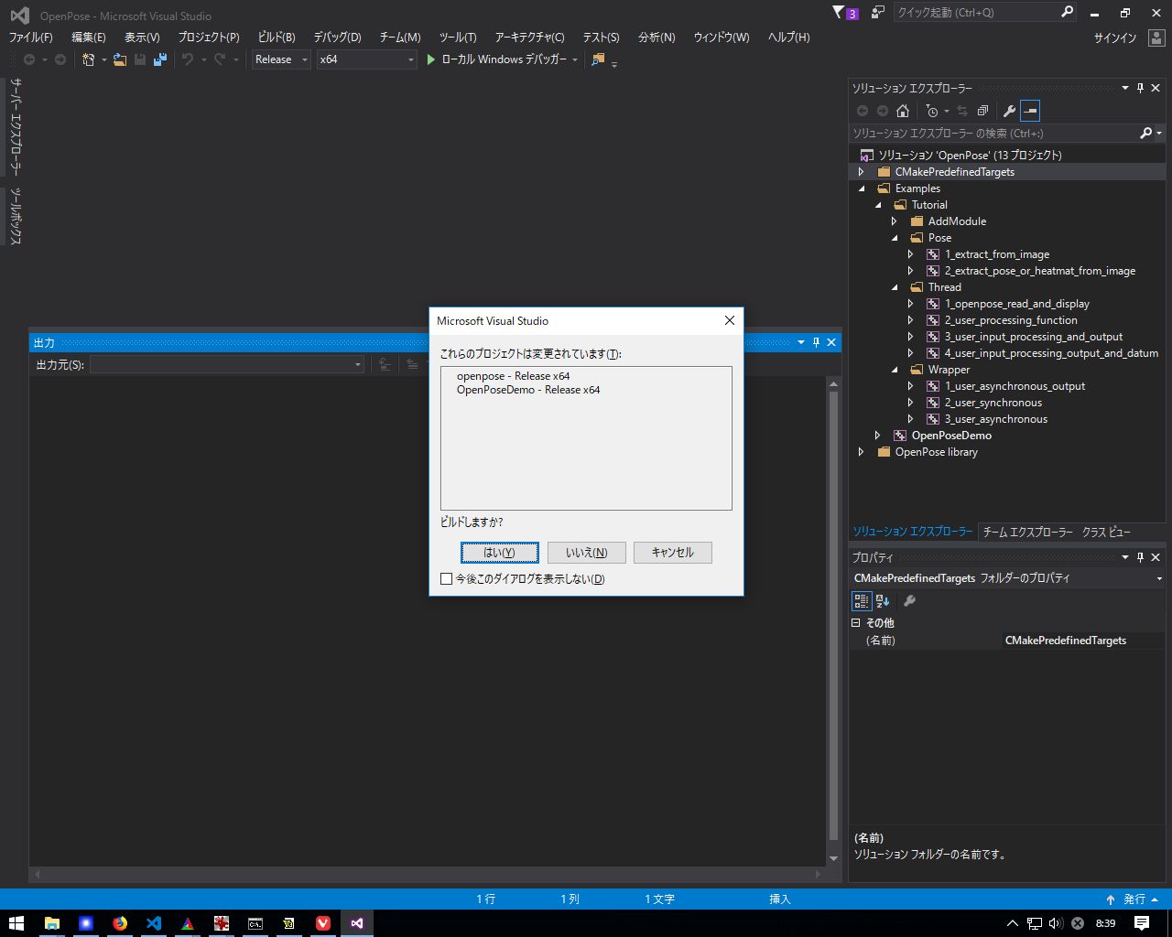The height and width of the screenshot is (937, 1172).
Task: Click the Home icon in Solution Explorer
Action: click(x=903, y=111)
